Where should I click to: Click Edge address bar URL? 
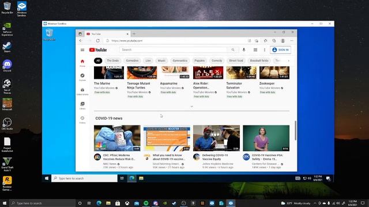127,41
